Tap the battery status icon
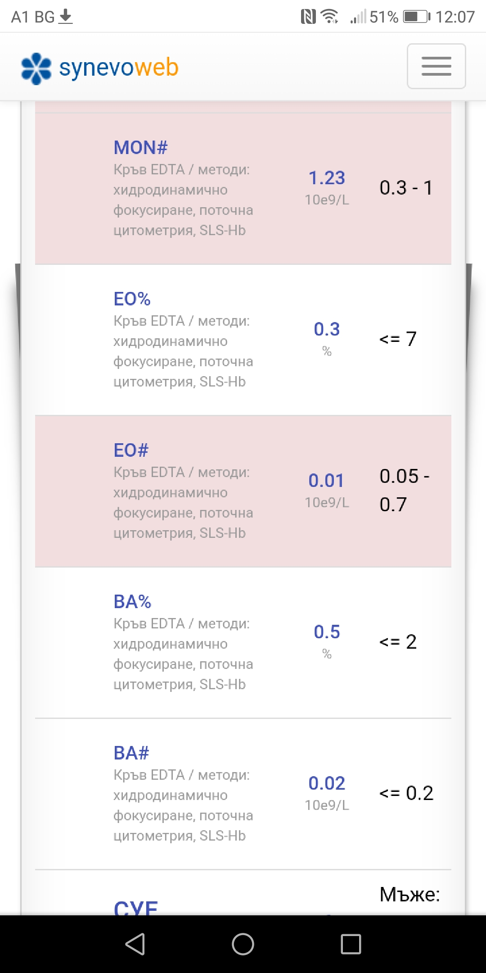486x973 pixels. click(416, 17)
